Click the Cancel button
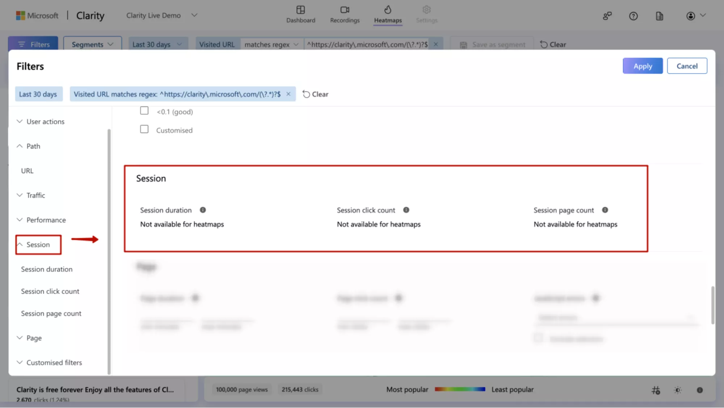 [687, 66]
